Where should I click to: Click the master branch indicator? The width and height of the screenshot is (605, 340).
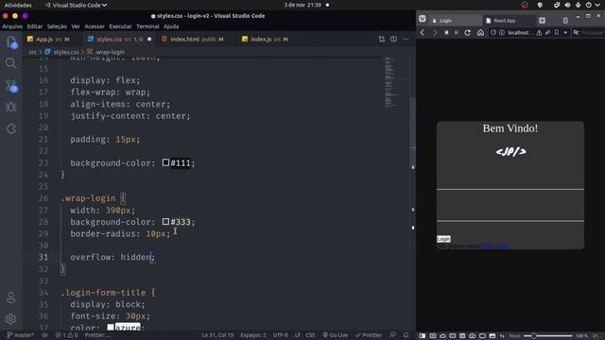(x=21, y=335)
